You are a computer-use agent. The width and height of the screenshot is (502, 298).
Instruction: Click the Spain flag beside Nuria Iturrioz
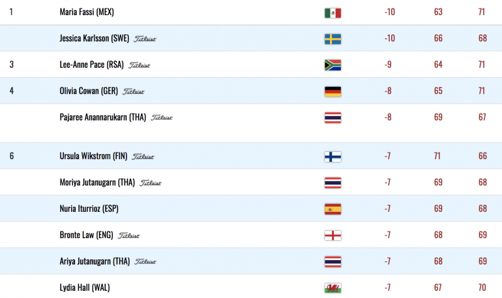332,209
